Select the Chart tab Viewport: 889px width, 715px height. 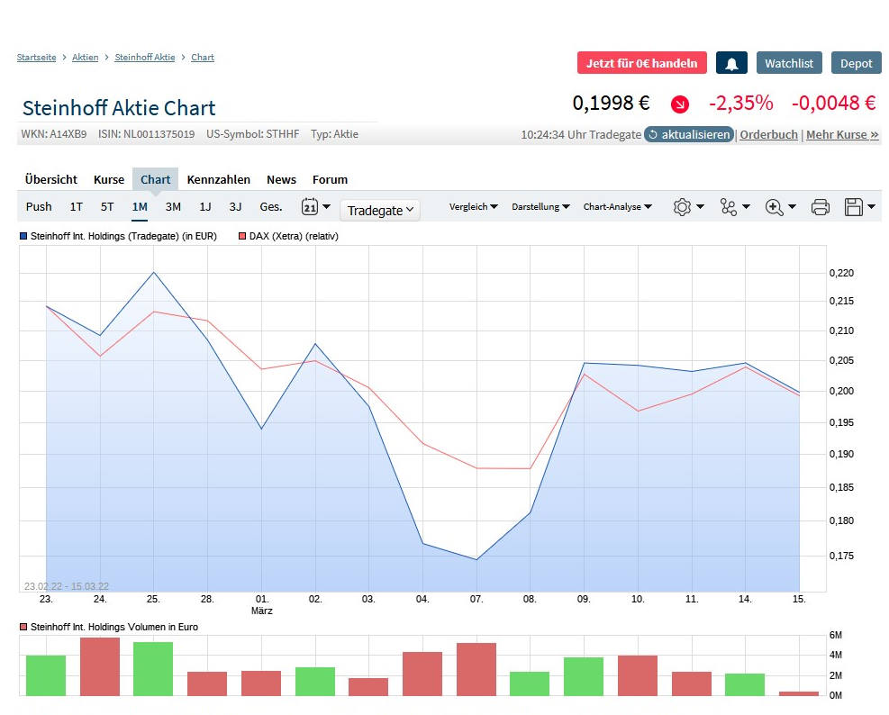[155, 179]
